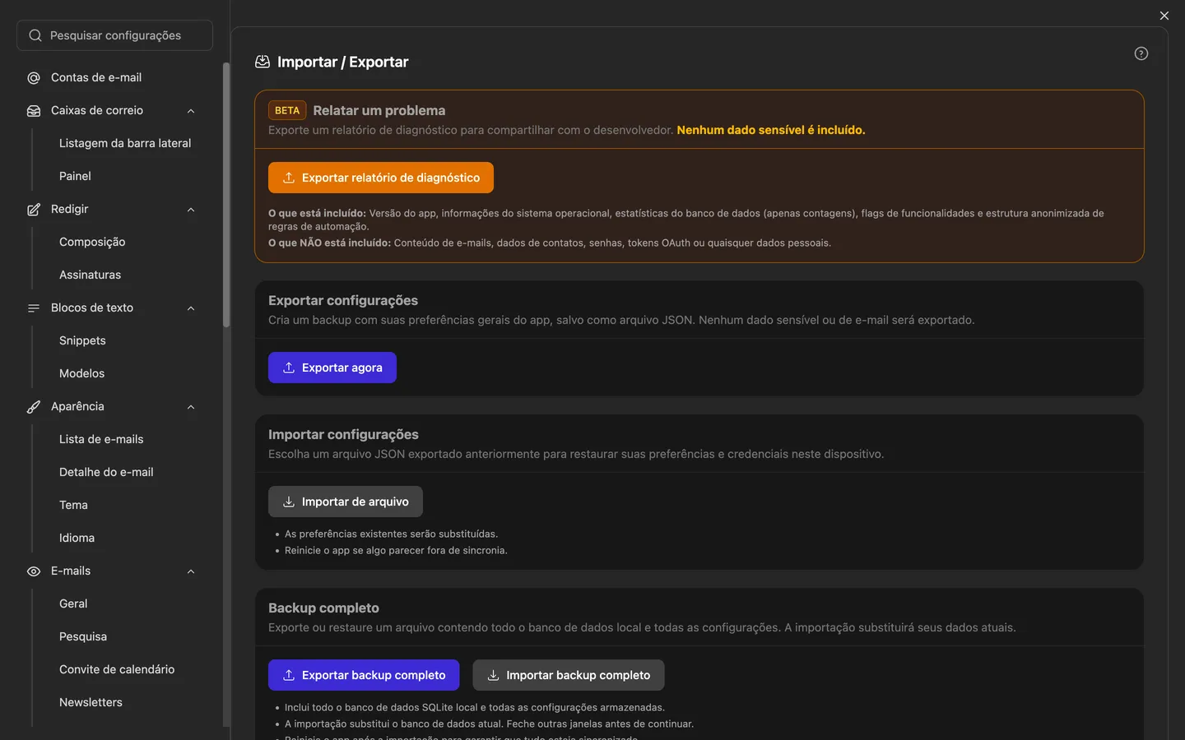
Task: Go to Composição settings
Action: (92, 242)
